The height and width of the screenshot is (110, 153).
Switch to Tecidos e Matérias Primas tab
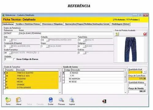coord(28,24)
